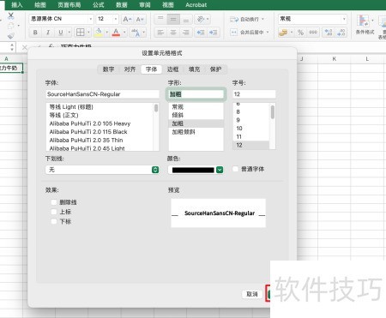Toggle Italic in the ribbon

(48, 33)
